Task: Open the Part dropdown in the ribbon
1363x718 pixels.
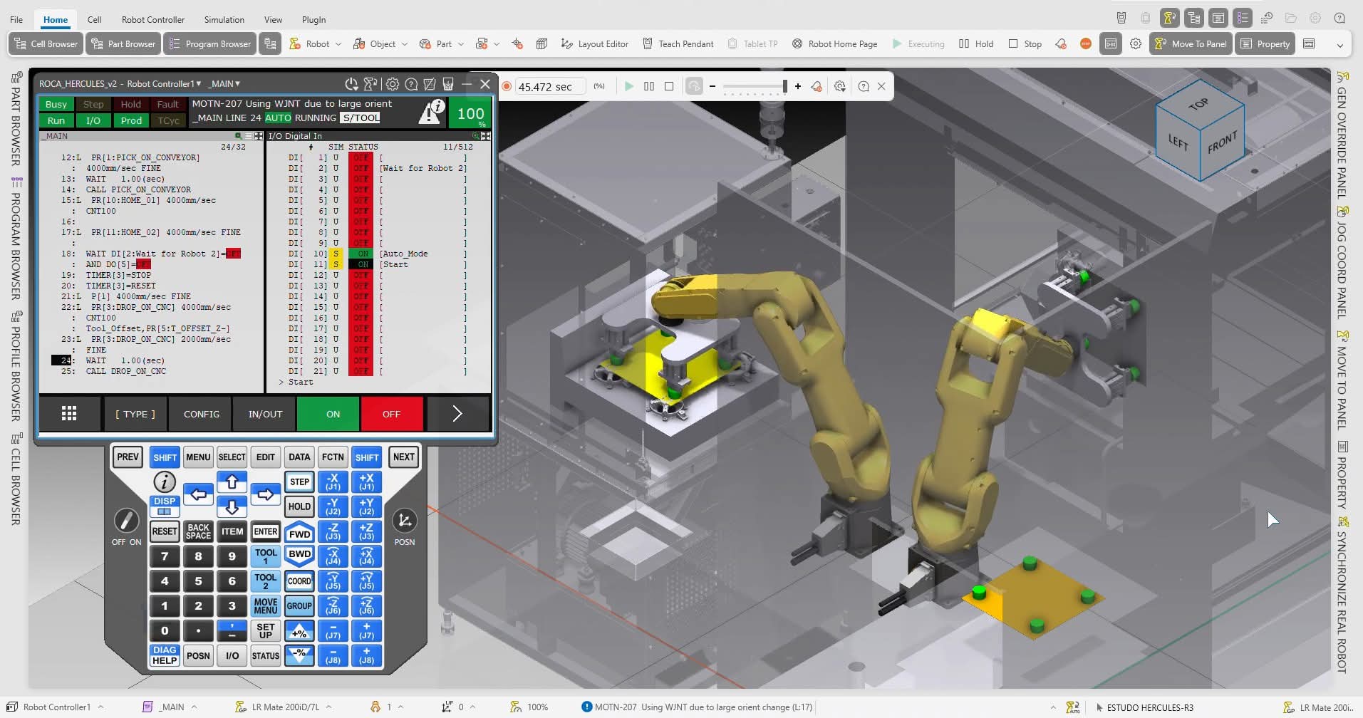Action: pos(460,43)
